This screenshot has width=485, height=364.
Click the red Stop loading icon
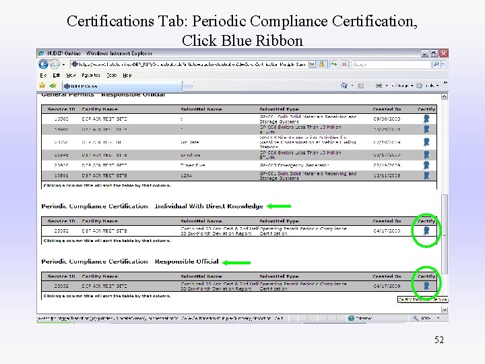click(x=344, y=64)
